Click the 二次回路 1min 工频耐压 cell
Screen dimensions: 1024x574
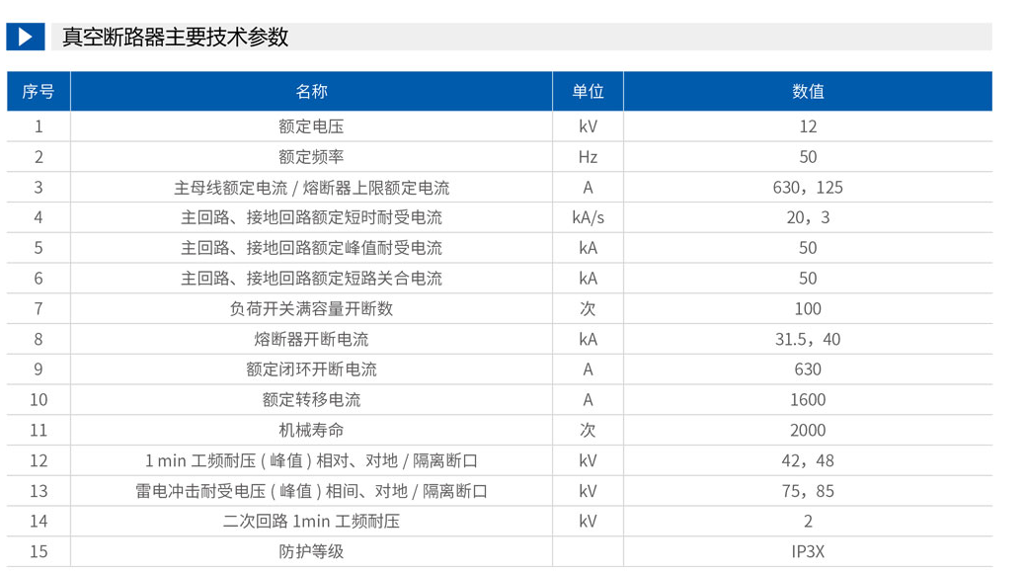point(311,521)
